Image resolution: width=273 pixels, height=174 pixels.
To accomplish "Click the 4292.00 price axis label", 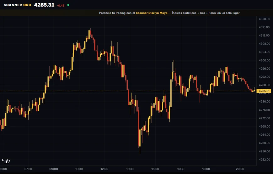I will 264,77.
